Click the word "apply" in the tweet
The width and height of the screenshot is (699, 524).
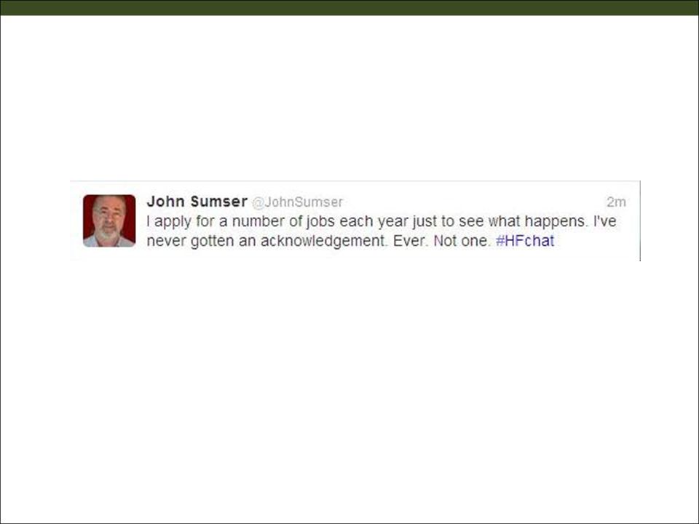[x=173, y=222]
